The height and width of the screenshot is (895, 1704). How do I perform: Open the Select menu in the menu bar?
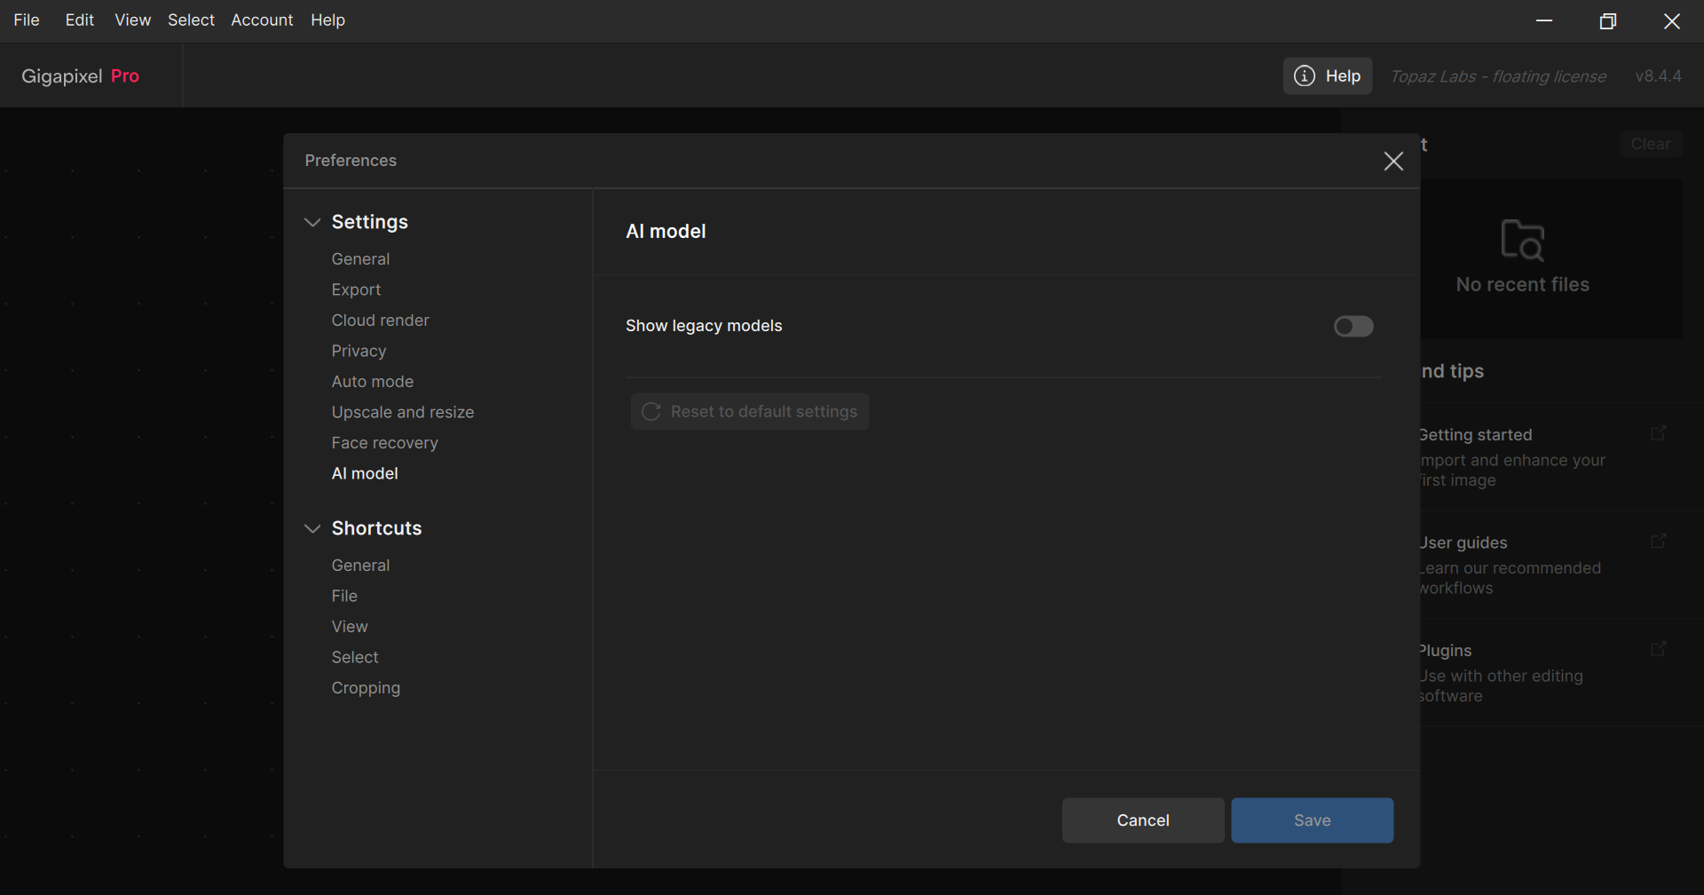tap(191, 20)
